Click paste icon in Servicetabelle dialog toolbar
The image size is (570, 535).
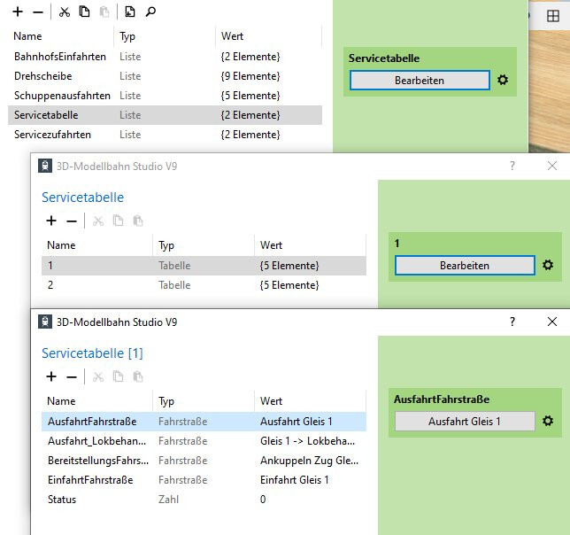coord(138,221)
